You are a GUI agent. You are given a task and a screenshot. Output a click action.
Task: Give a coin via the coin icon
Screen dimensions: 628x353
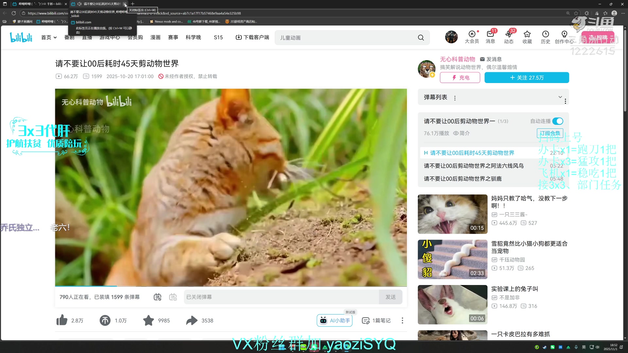point(105,320)
